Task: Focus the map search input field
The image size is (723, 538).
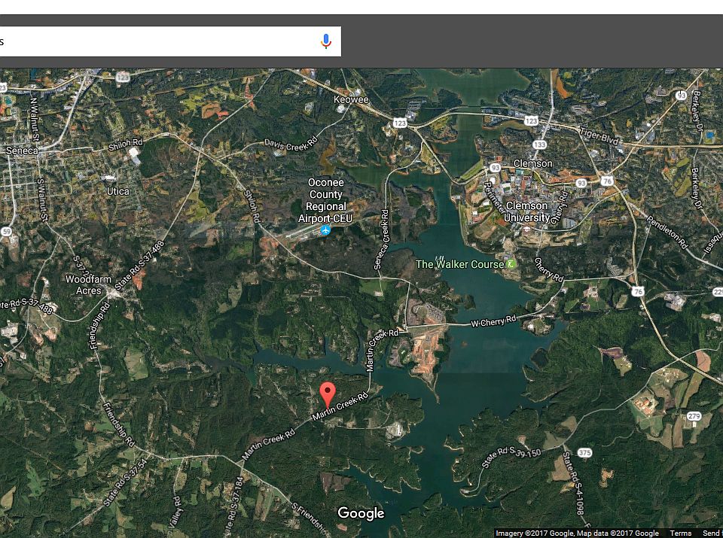Action: pos(171,41)
